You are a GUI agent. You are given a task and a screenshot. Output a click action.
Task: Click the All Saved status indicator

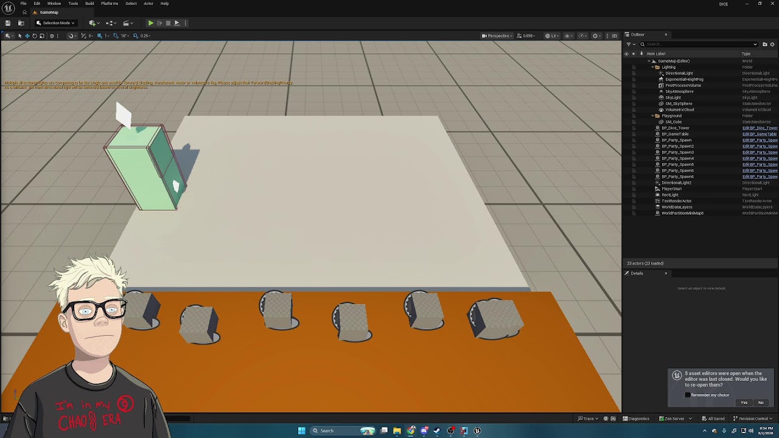tap(713, 419)
